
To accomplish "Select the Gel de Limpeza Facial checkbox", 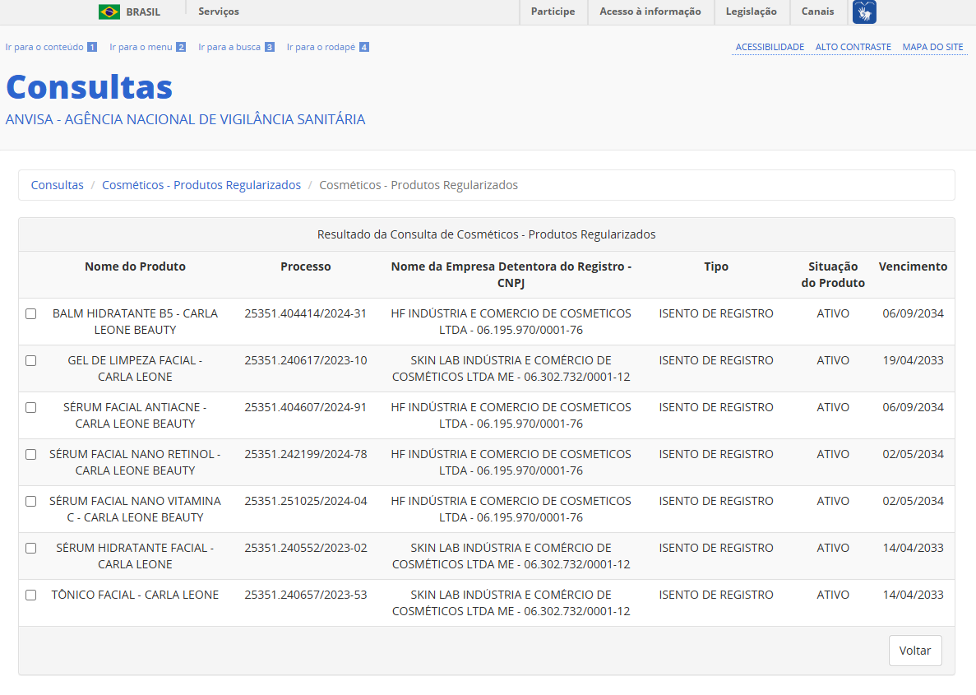I will pyautogui.click(x=31, y=360).
